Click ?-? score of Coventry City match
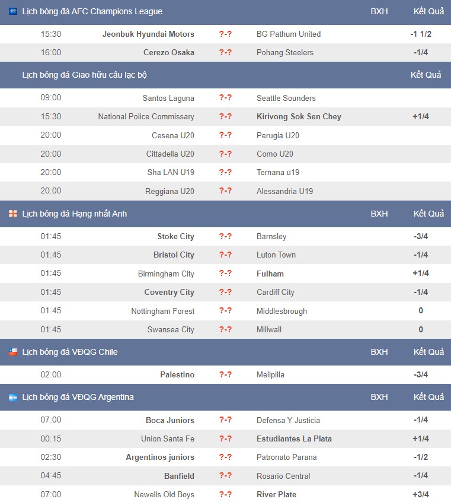 (225, 292)
